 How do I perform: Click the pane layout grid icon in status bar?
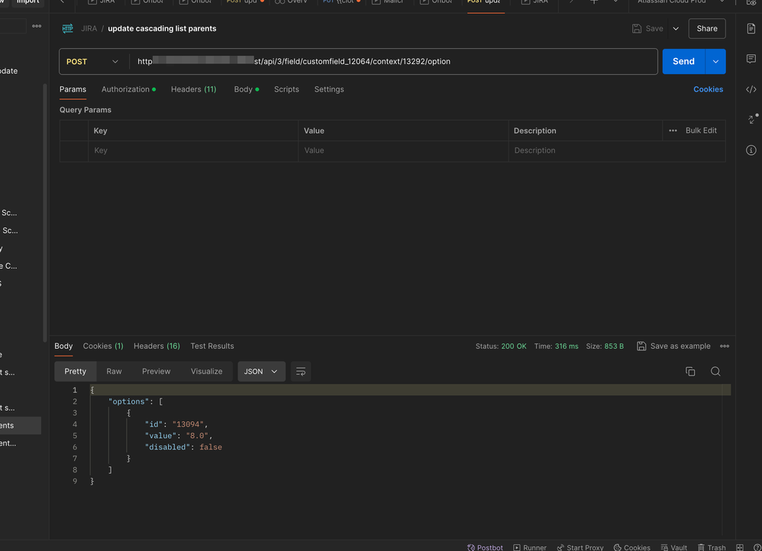[x=740, y=548]
